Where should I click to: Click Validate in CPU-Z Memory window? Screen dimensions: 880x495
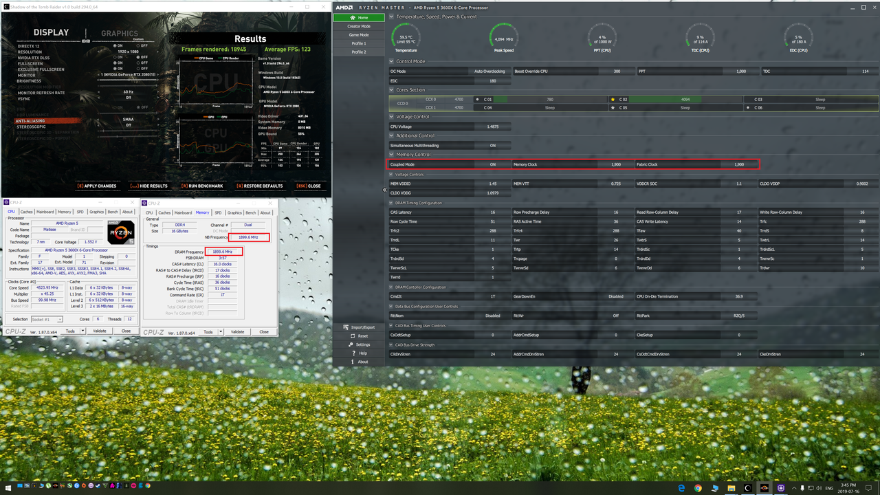(x=237, y=331)
